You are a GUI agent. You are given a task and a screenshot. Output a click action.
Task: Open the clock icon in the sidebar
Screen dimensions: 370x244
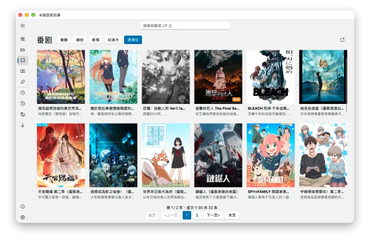tap(23, 93)
